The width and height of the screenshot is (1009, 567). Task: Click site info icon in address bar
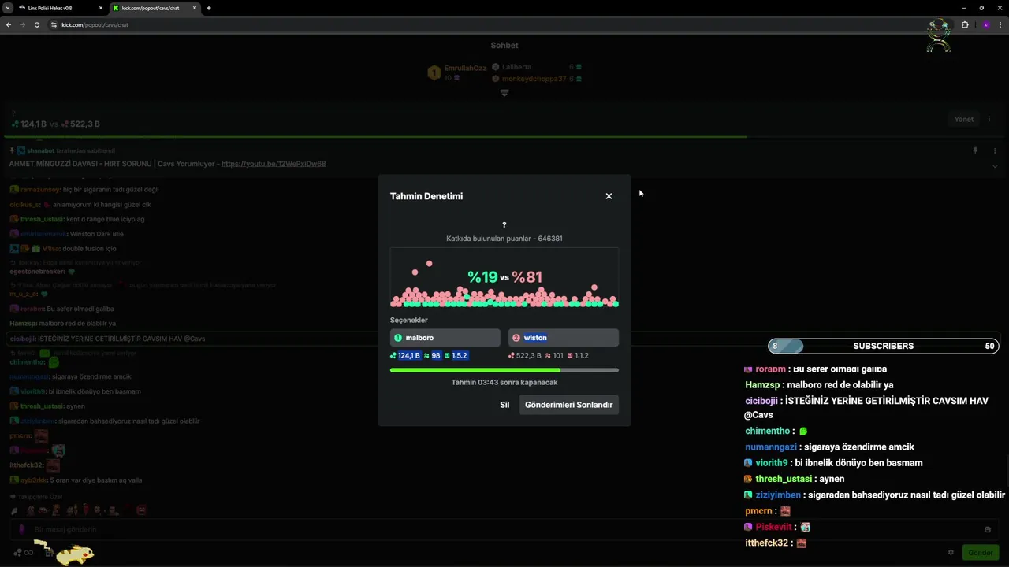click(x=54, y=24)
